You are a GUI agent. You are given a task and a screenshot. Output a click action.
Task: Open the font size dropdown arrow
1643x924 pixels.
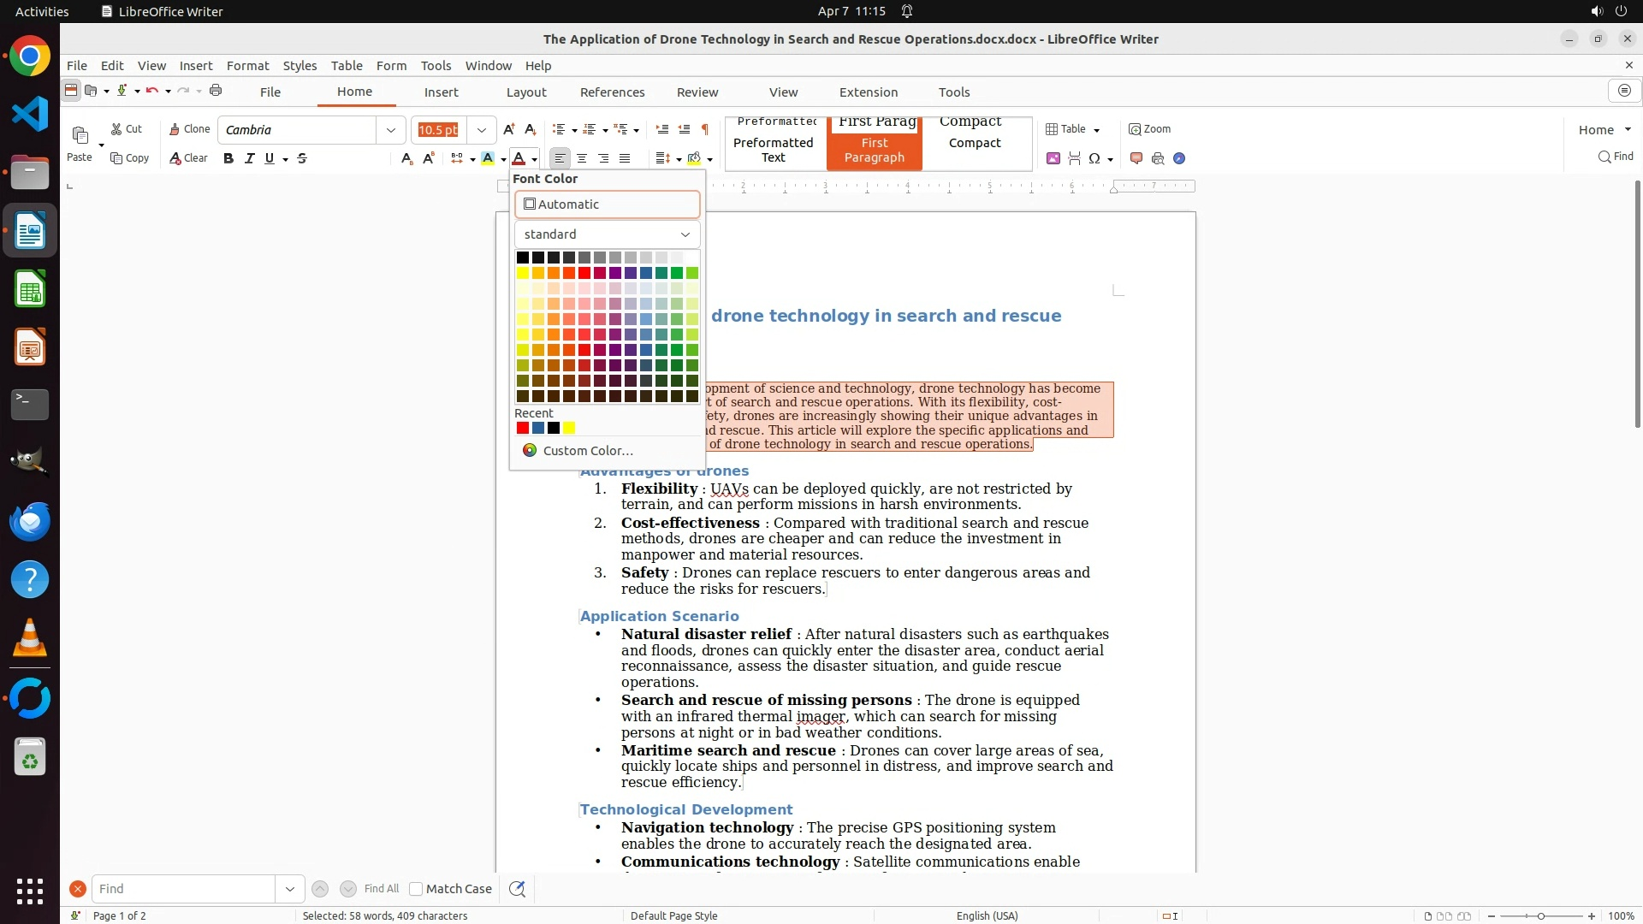[482, 130]
